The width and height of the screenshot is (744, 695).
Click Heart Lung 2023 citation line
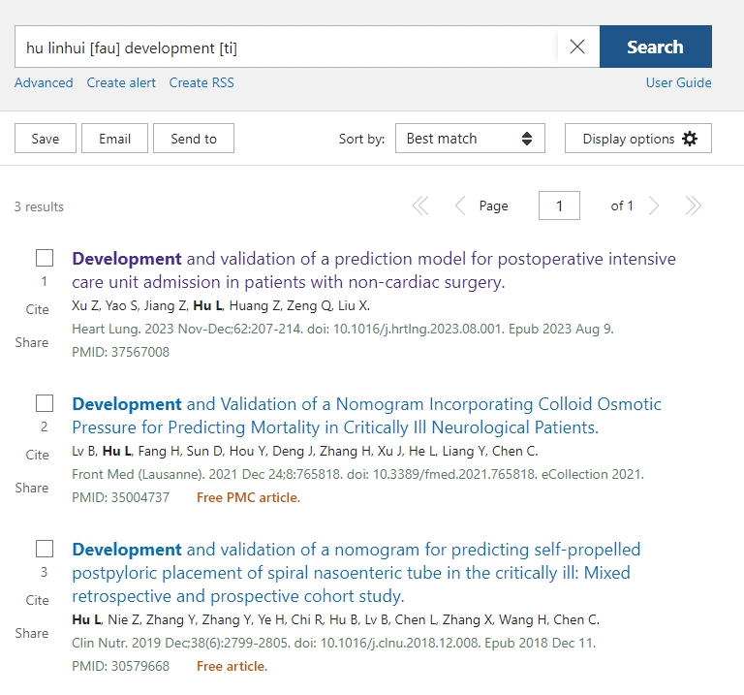pyautogui.click(x=343, y=329)
